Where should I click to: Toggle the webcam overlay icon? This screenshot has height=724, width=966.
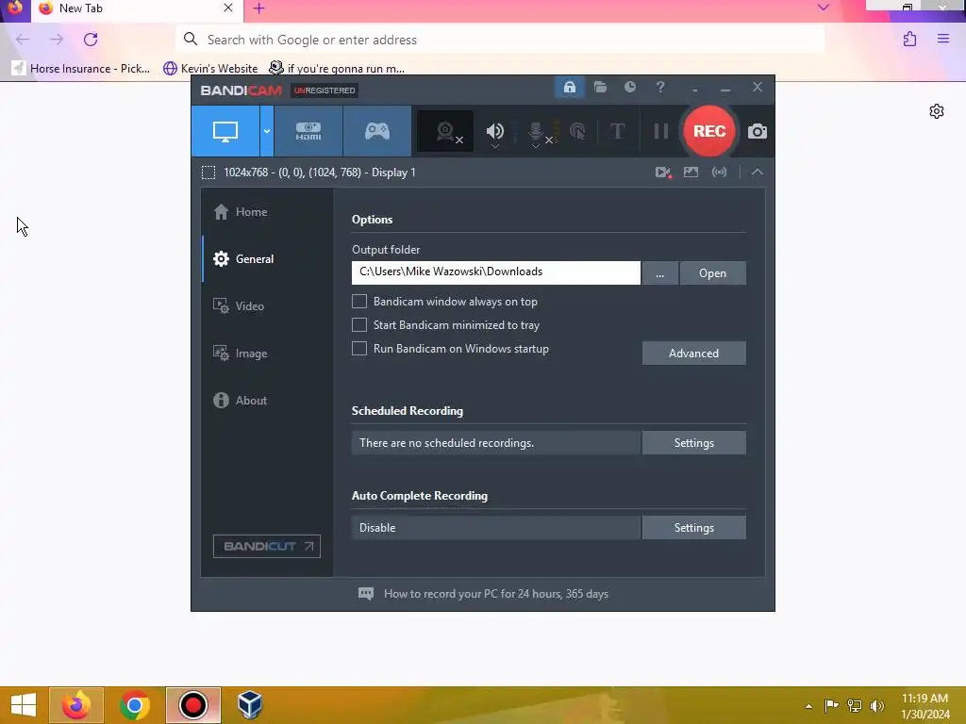click(x=445, y=131)
